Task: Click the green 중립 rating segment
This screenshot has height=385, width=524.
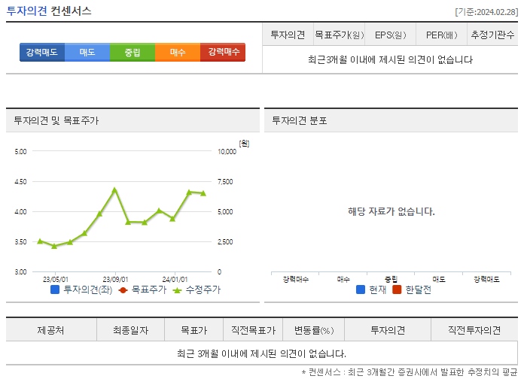Action: point(133,52)
